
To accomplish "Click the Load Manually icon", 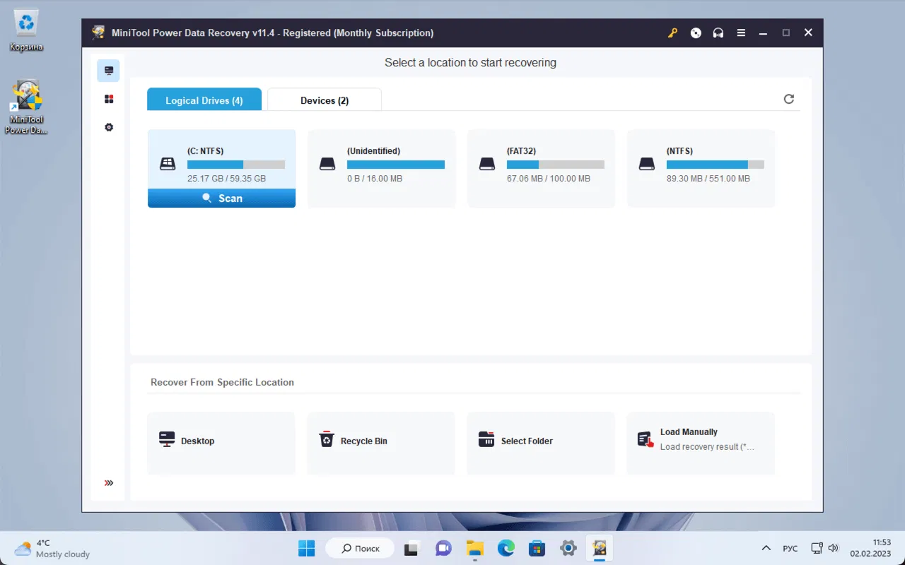I will point(646,439).
